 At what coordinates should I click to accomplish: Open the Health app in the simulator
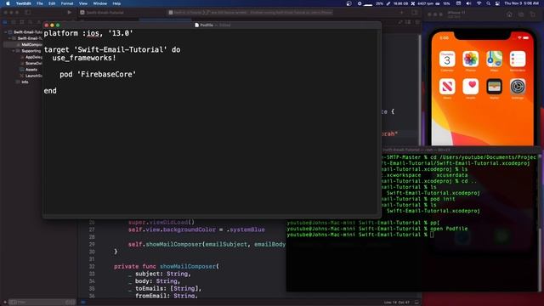click(x=470, y=87)
